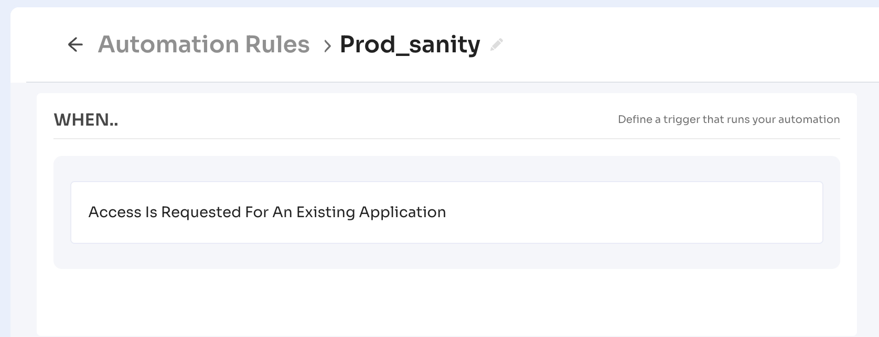This screenshot has width=879, height=337.
Task: Navigate back with the arrow beside Automation Rules
Action: click(x=76, y=44)
